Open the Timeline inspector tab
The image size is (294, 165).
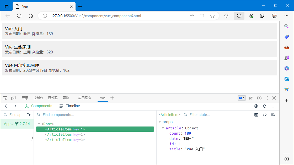pos(70,106)
